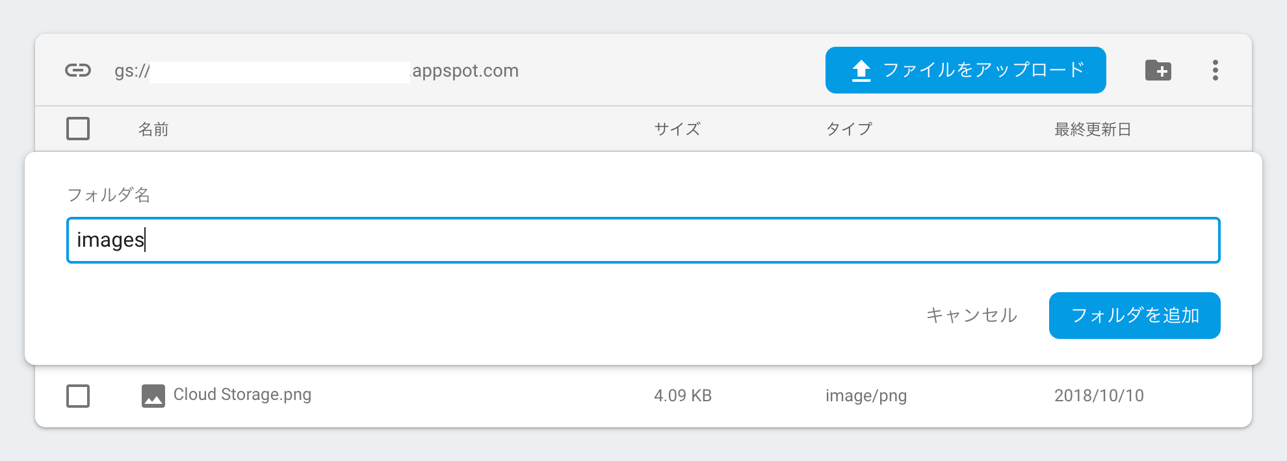This screenshot has width=1287, height=461.
Task: Focus the フォルダ名 input field
Action: point(643,240)
